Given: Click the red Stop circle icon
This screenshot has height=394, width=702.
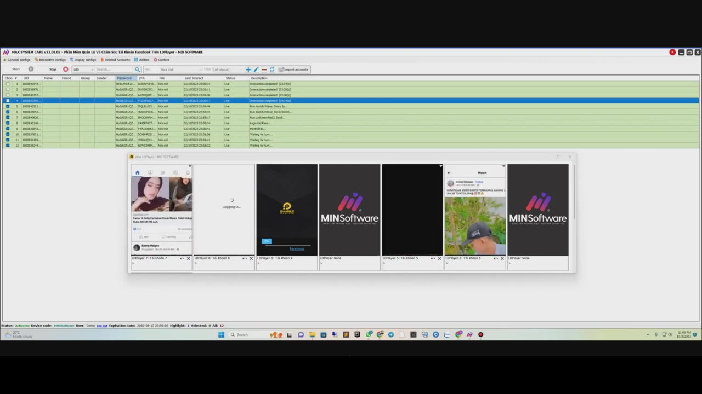Looking at the screenshot, I should [65, 69].
